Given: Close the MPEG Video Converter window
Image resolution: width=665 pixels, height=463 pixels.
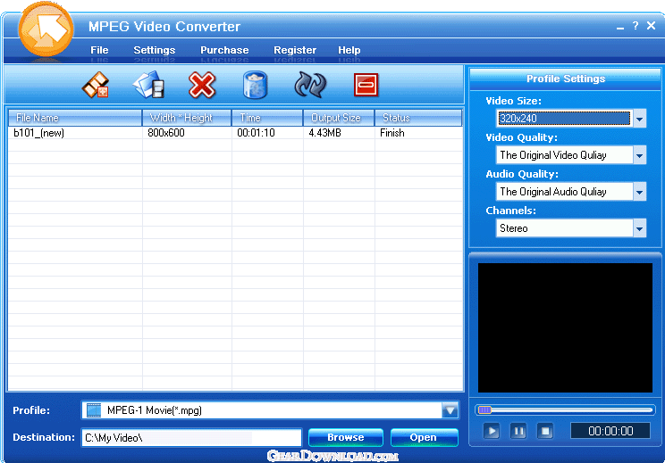Looking at the screenshot, I should coord(651,26).
